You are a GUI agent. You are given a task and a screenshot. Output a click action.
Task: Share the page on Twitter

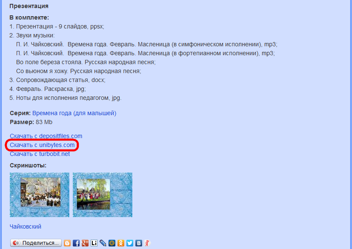coord(130,243)
